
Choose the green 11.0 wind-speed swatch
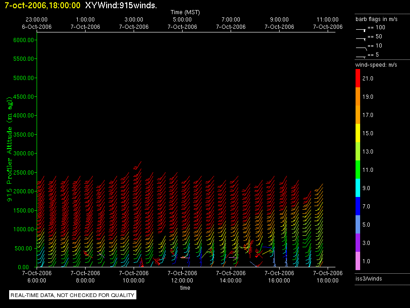pyautogui.click(x=358, y=170)
